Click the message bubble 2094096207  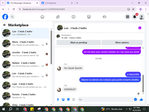coord(70,89)
